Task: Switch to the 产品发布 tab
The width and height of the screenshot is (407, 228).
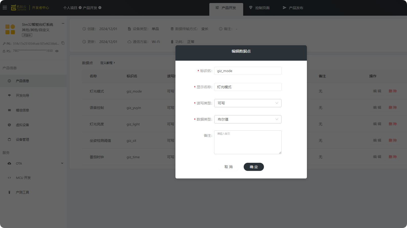Action: (293, 8)
